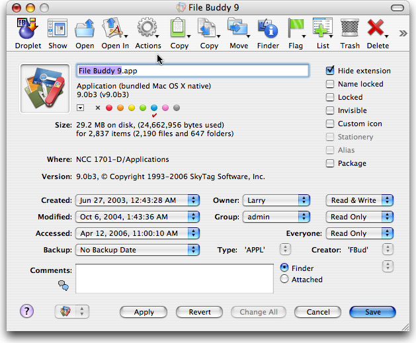Uncheck Hide extension checkbox

coord(330,71)
